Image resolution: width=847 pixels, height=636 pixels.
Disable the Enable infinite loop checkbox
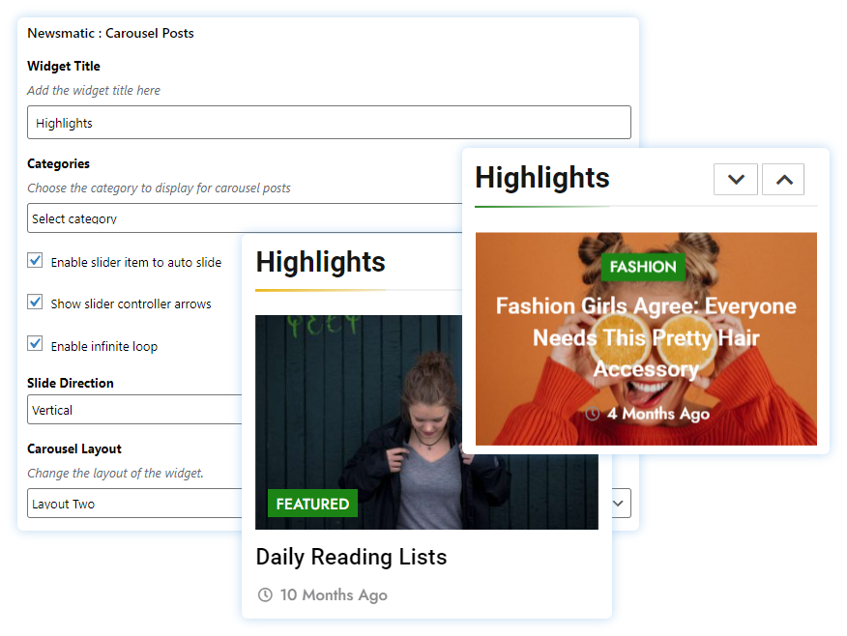coord(36,345)
